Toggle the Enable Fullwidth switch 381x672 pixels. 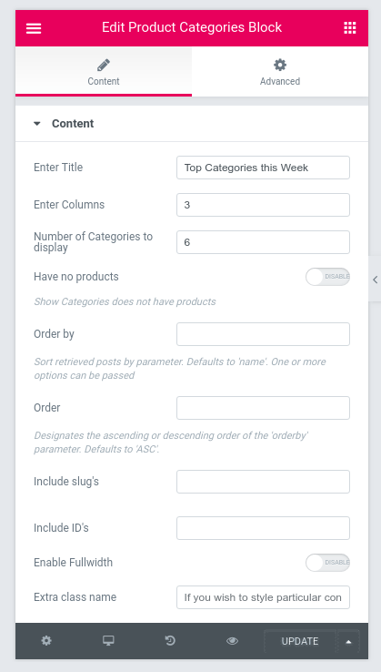pos(327,563)
